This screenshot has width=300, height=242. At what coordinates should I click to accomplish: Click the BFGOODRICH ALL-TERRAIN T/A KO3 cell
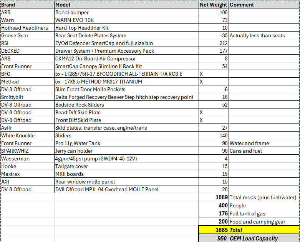click(x=126, y=74)
